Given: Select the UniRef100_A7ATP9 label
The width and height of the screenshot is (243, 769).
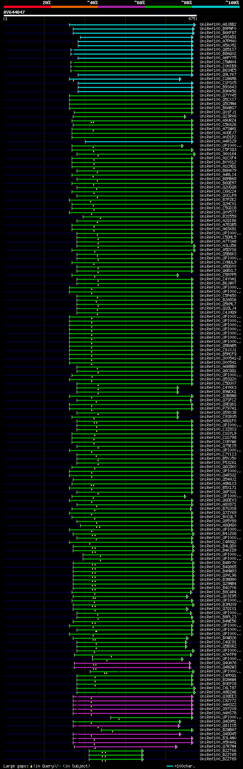Looking at the screenshot, I should [x=218, y=654].
